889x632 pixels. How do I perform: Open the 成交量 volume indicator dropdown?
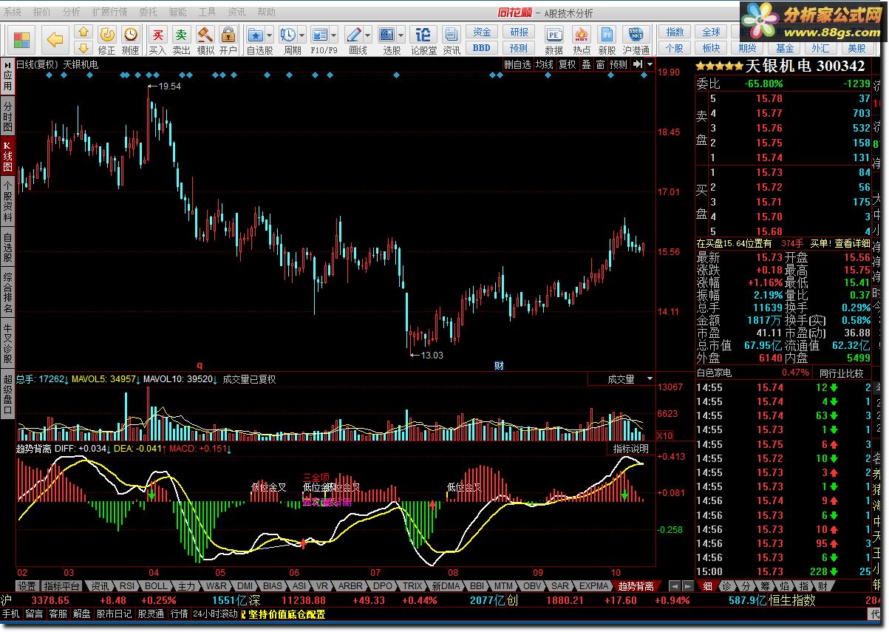tap(649, 378)
